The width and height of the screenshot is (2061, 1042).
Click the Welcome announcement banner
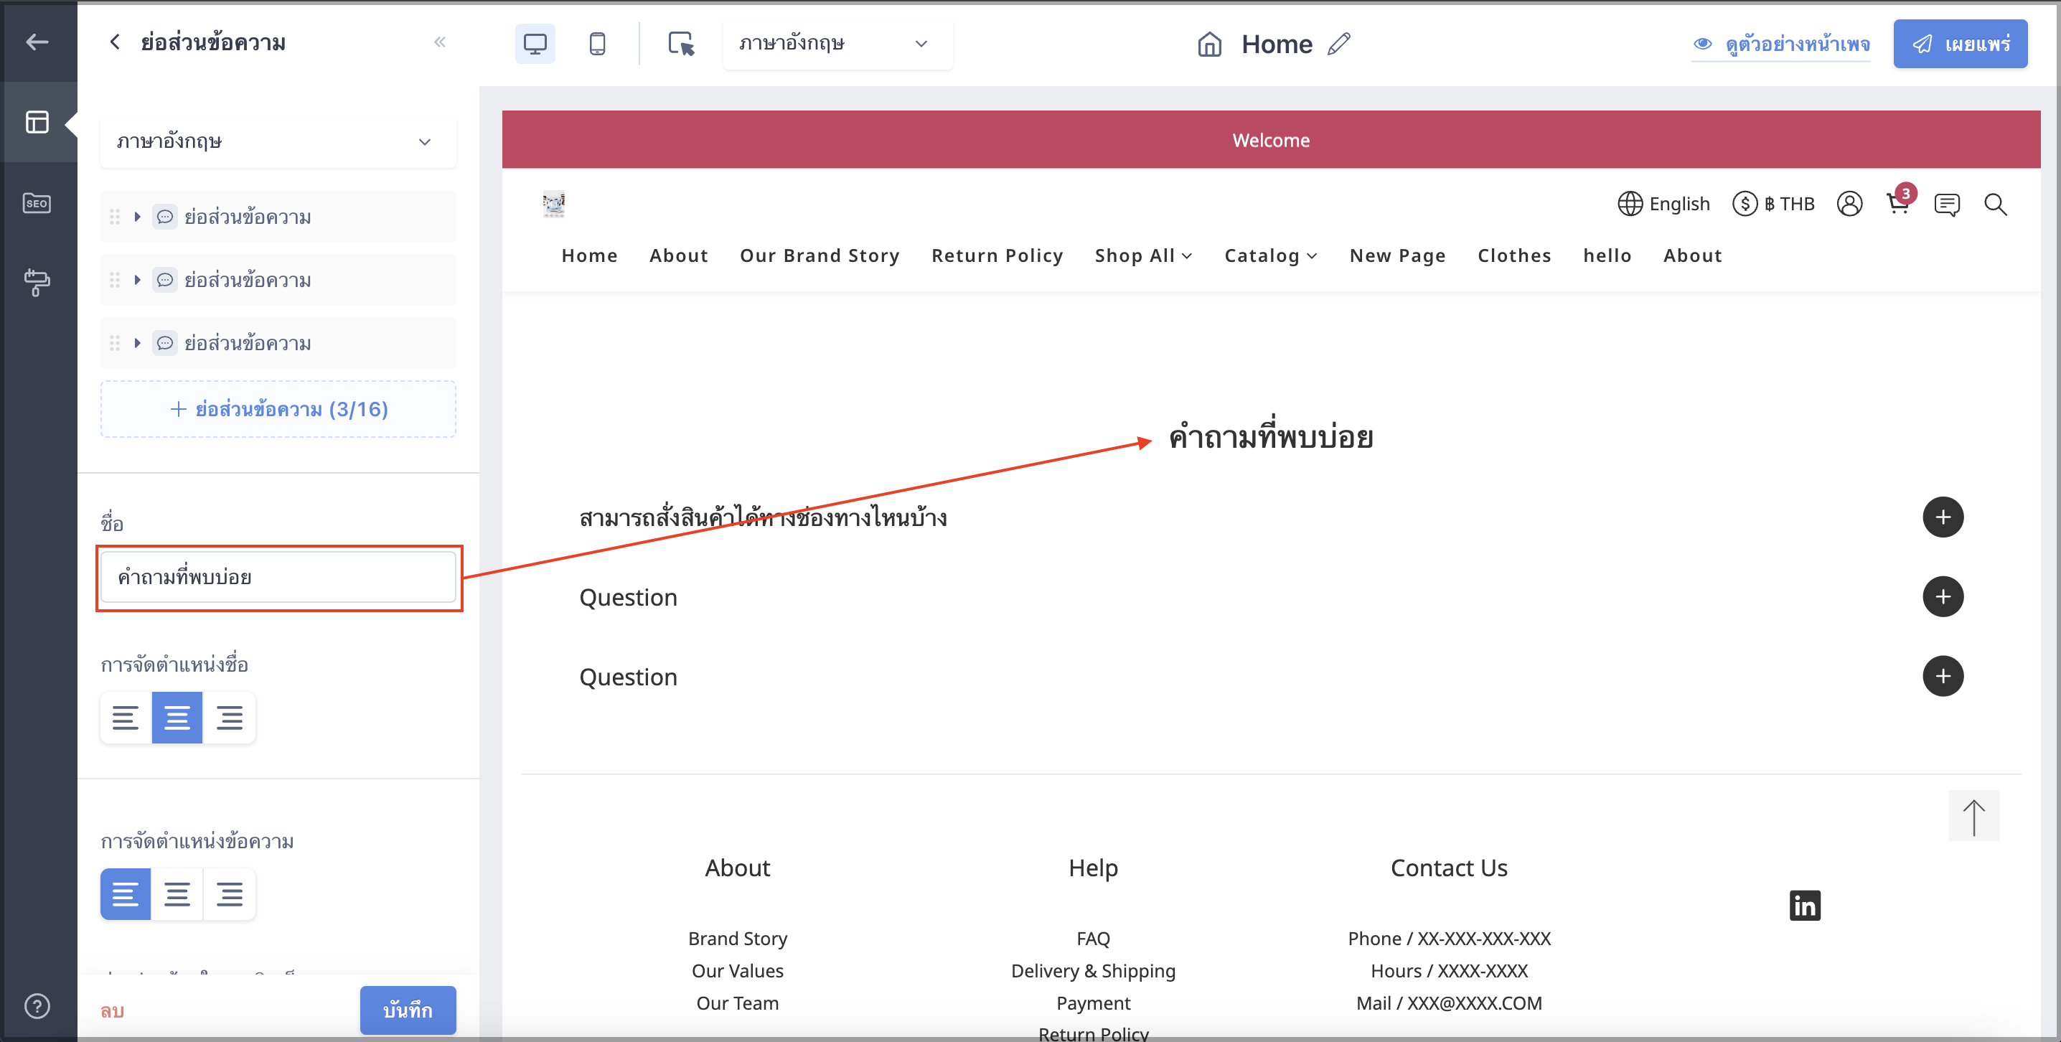coord(1270,139)
